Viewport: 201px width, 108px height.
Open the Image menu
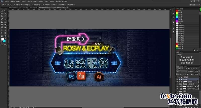click(18, 2)
